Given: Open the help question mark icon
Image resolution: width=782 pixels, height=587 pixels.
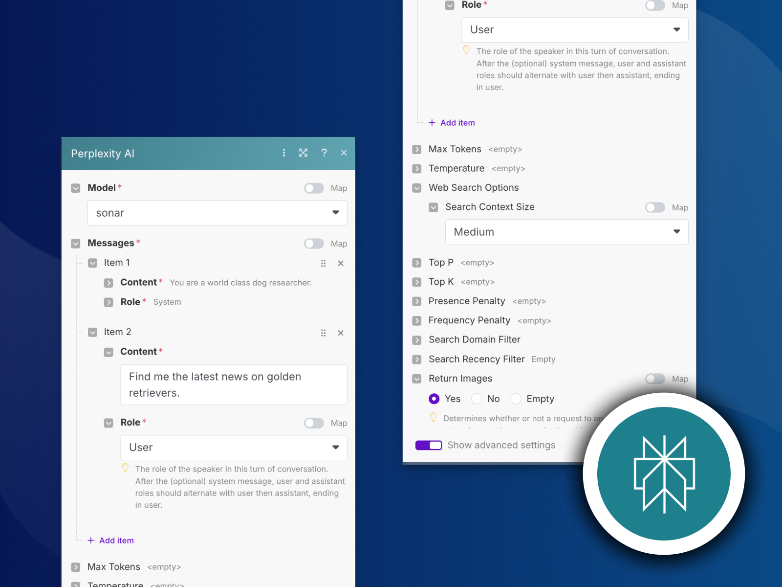Looking at the screenshot, I should coord(324,153).
